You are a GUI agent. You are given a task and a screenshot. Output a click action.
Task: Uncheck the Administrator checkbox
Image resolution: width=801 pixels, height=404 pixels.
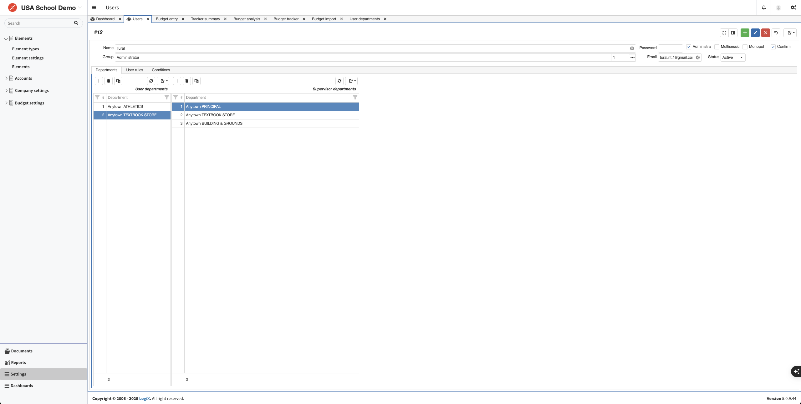(689, 47)
